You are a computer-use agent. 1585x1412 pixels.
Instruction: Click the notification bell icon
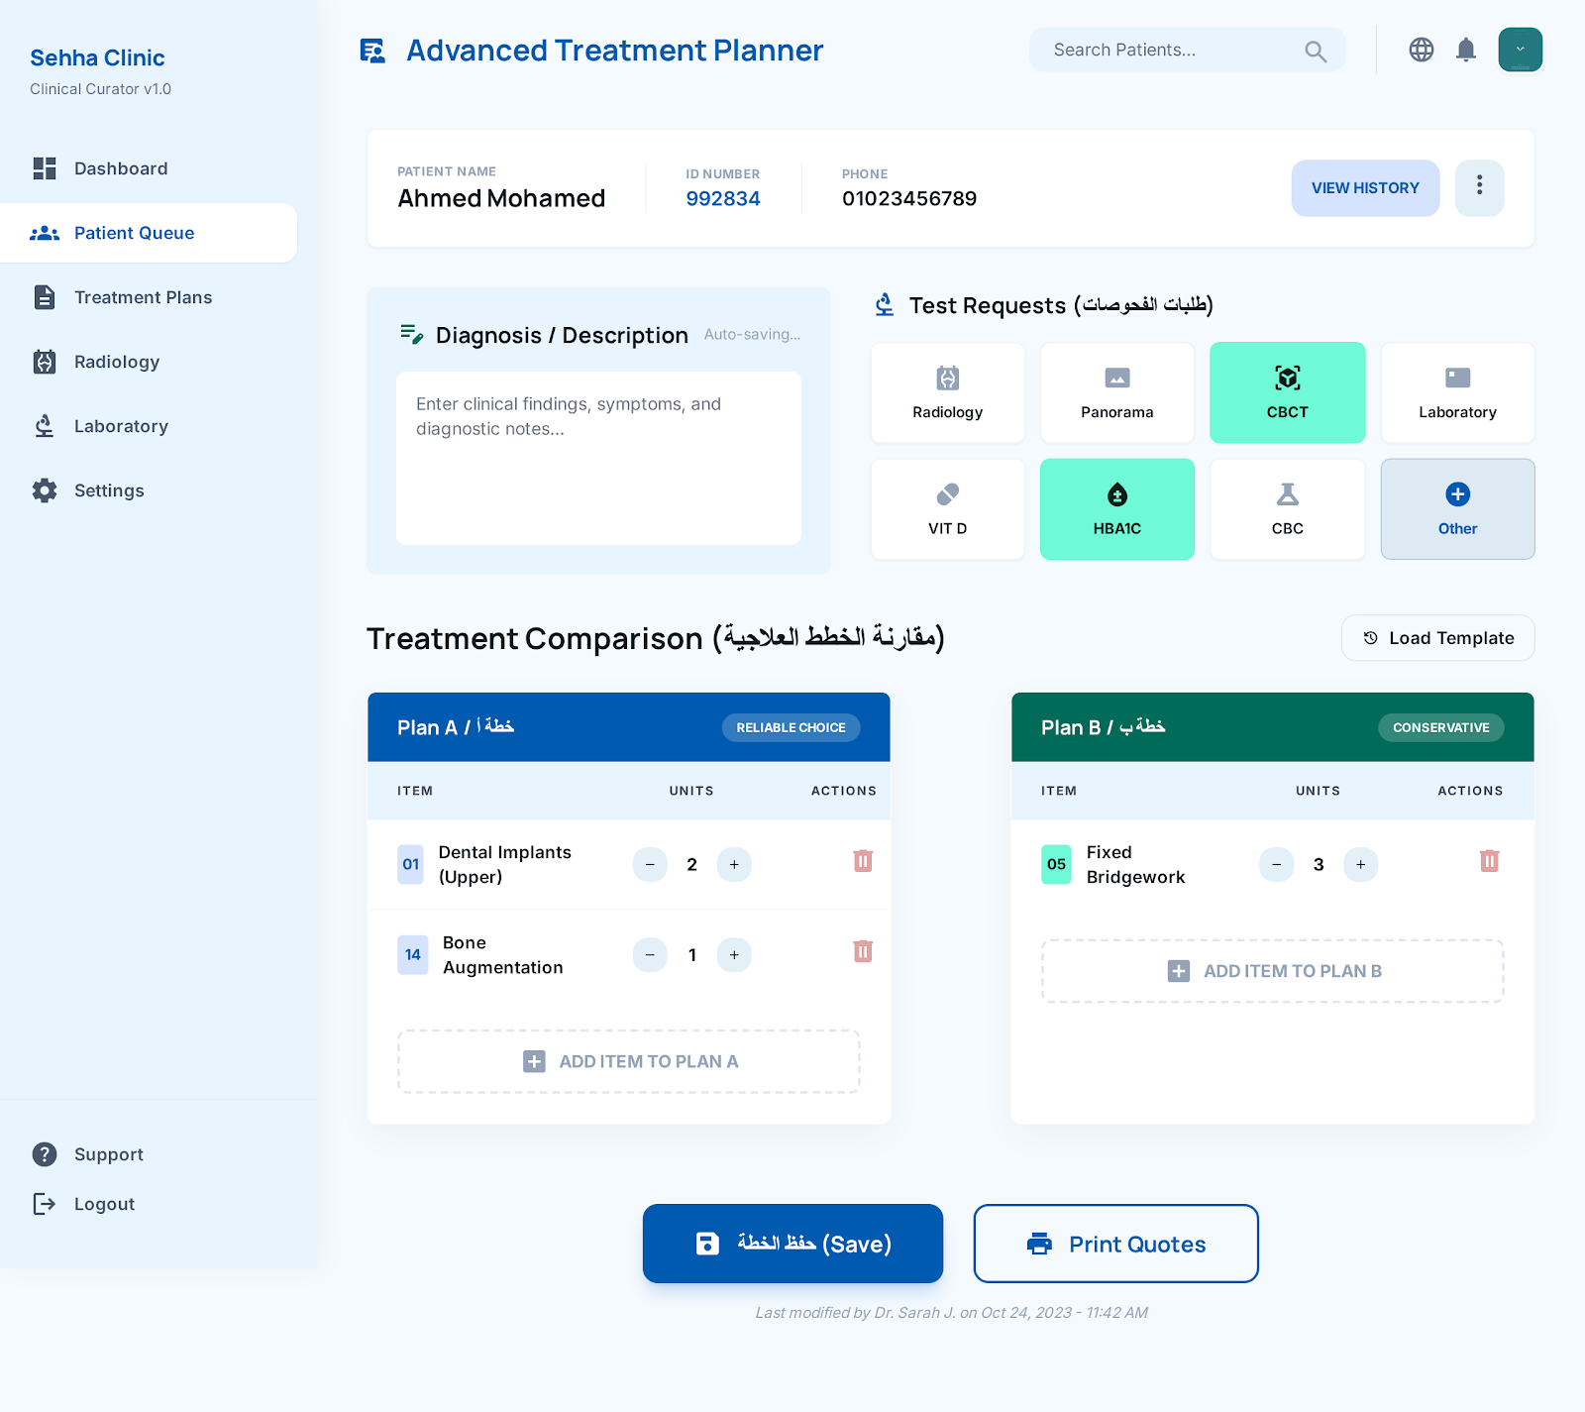(x=1466, y=50)
